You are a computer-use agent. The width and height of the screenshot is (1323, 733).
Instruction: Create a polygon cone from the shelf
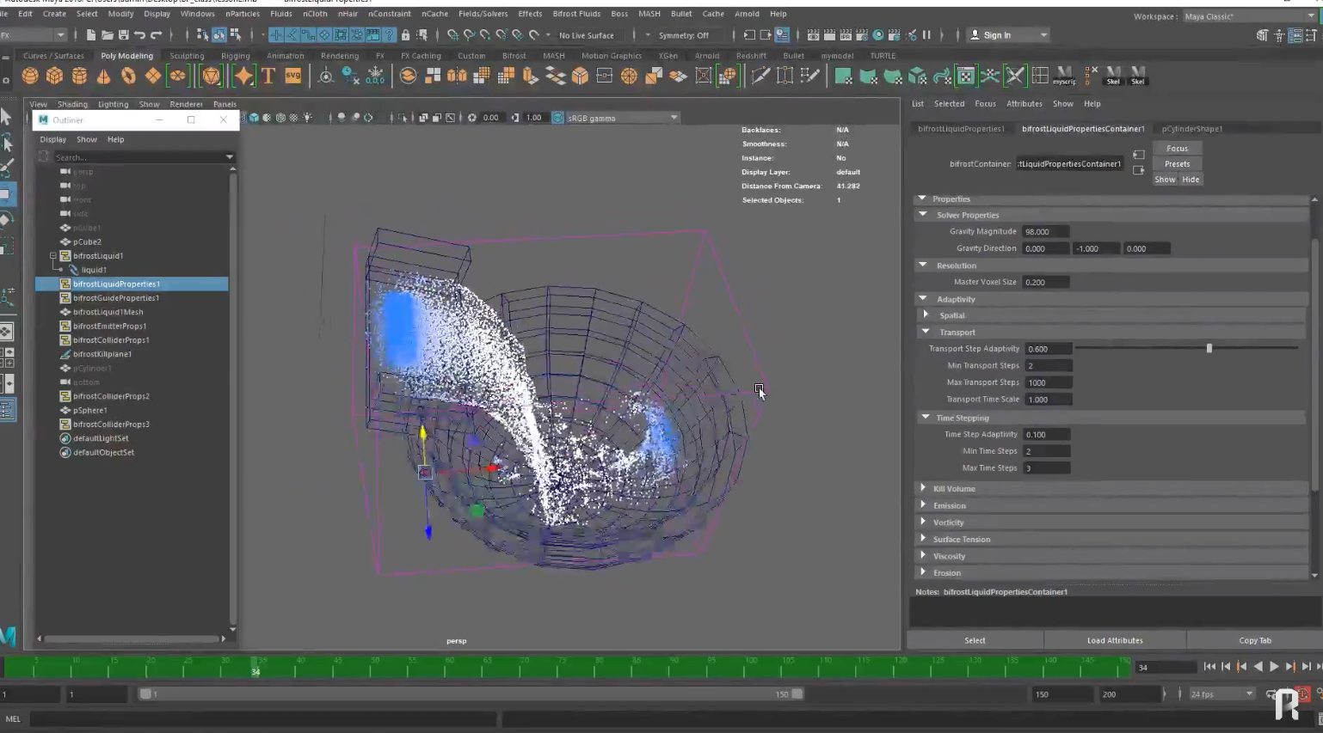click(x=103, y=76)
